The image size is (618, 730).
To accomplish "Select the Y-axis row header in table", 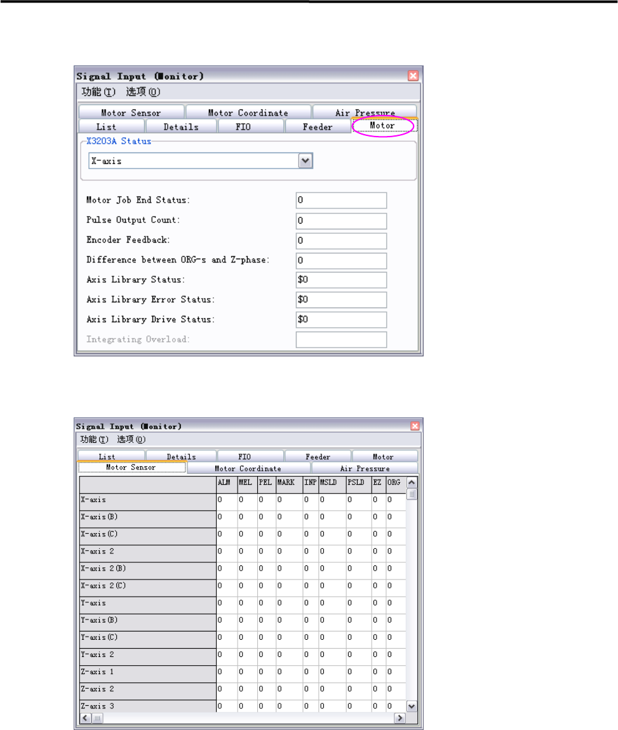I will tap(147, 603).
